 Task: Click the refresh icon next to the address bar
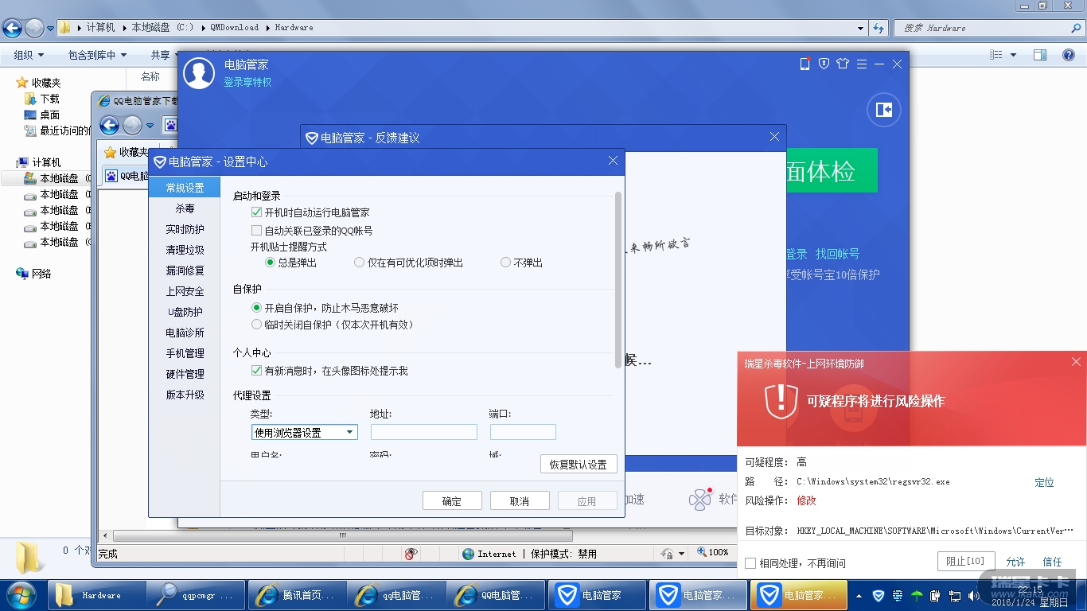(x=879, y=28)
